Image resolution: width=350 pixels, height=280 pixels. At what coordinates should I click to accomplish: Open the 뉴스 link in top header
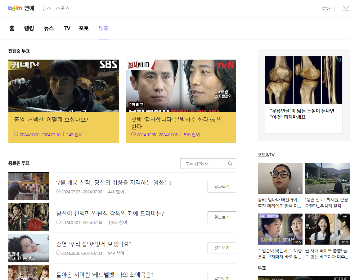(x=47, y=8)
